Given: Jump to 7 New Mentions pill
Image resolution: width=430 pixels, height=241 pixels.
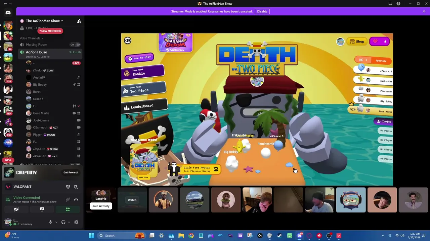Looking at the screenshot, I should (x=50, y=31).
